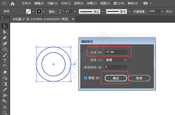
Task: Choose the Eraser tool
Action: (5, 73)
